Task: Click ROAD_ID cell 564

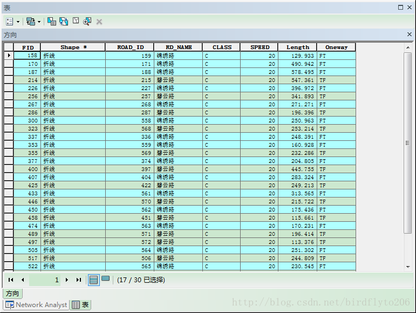Action: tap(129, 250)
